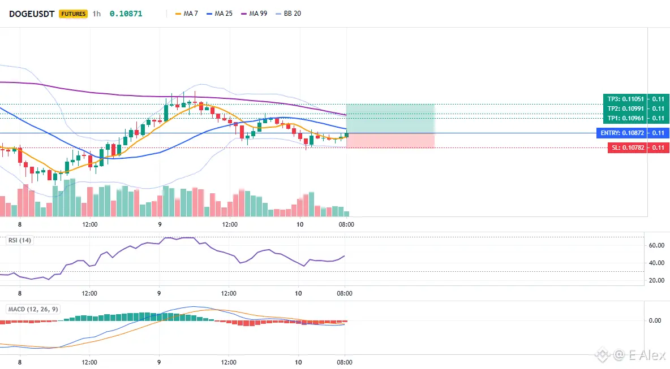Click the ENTRY: 0.10872 label

(x=622, y=133)
